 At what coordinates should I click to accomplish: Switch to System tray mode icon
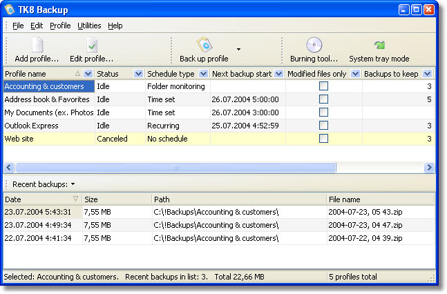(x=379, y=45)
